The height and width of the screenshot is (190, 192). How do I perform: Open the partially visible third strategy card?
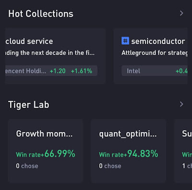click(x=183, y=151)
